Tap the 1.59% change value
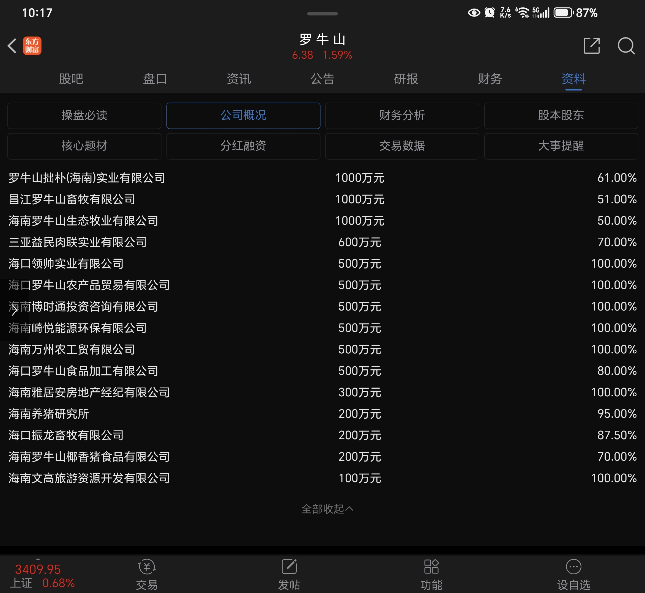Image resolution: width=645 pixels, height=593 pixels. pyautogui.click(x=337, y=55)
